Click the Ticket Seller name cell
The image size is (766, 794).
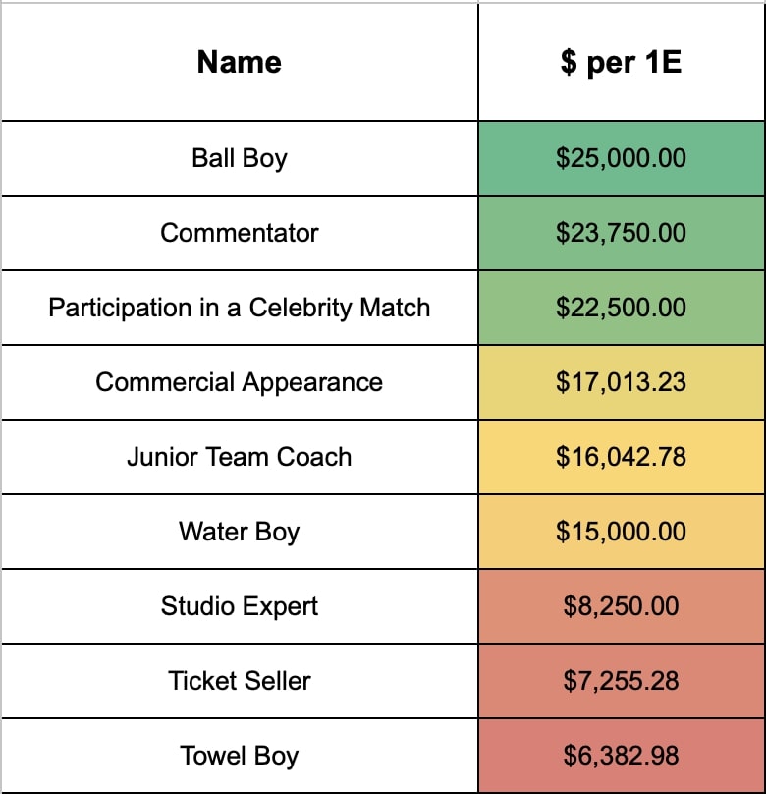(240, 681)
